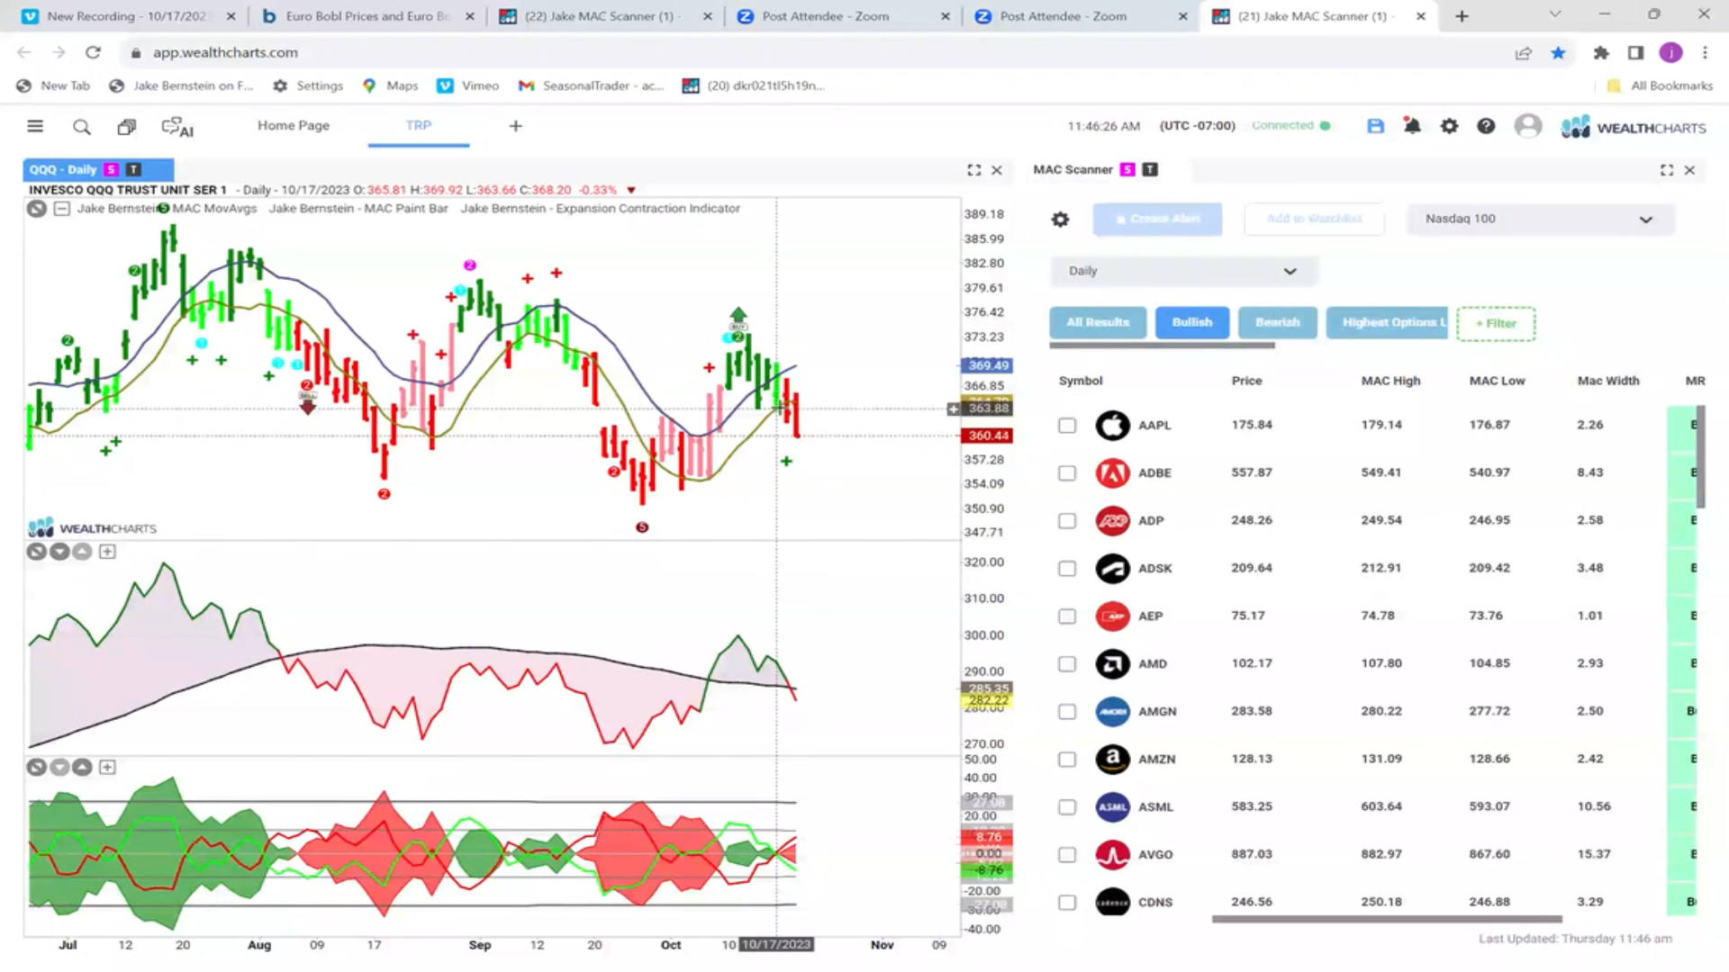Screen dimensions: 1729x972
Task: Open the Nasdaq 100 list dropdown
Action: [1540, 220]
